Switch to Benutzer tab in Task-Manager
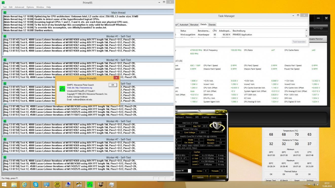 pyautogui.click(x=194, y=25)
